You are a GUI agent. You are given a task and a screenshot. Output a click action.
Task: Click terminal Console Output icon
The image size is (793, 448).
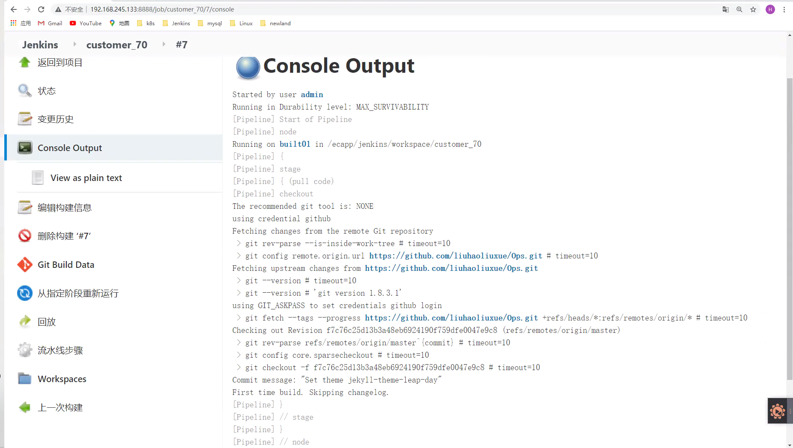(x=24, y=148)
